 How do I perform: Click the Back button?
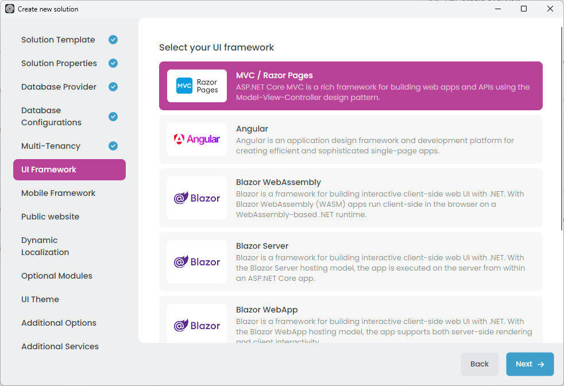pyautogui.click(x=480, y=364)
